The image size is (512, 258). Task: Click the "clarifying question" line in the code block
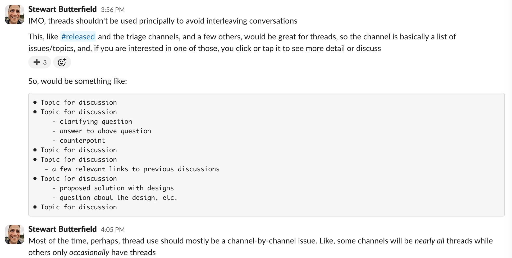pos(95,122)
